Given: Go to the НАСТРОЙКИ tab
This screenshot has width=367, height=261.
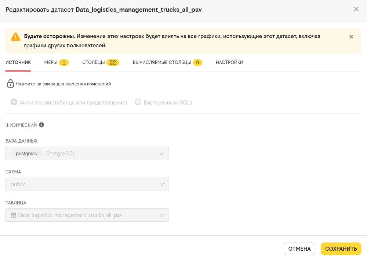Looking at the screenshot, I should [229, 62].
